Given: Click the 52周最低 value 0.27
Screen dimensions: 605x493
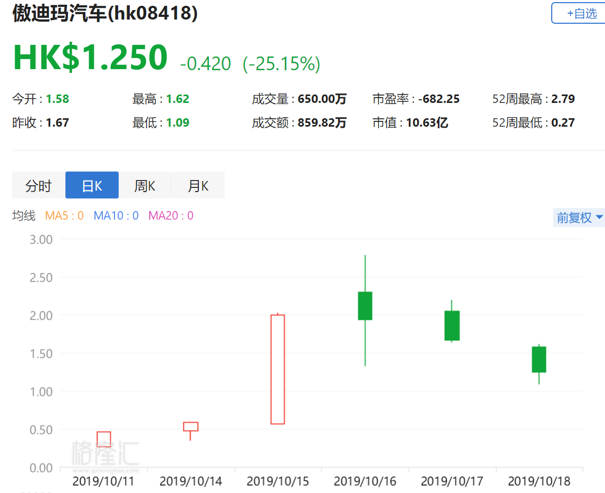Looking at the screenshot, I should 563,123.
